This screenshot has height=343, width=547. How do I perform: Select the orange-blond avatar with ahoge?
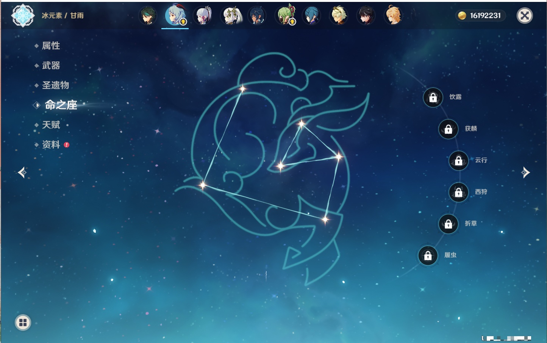[393, 16]
